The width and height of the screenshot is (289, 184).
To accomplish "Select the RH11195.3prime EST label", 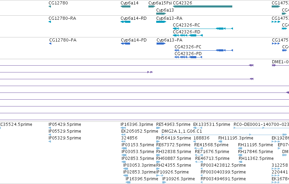I will pos(236,138).
